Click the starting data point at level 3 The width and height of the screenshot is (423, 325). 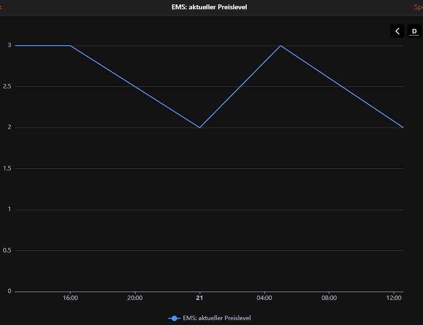tap(16, 46)
